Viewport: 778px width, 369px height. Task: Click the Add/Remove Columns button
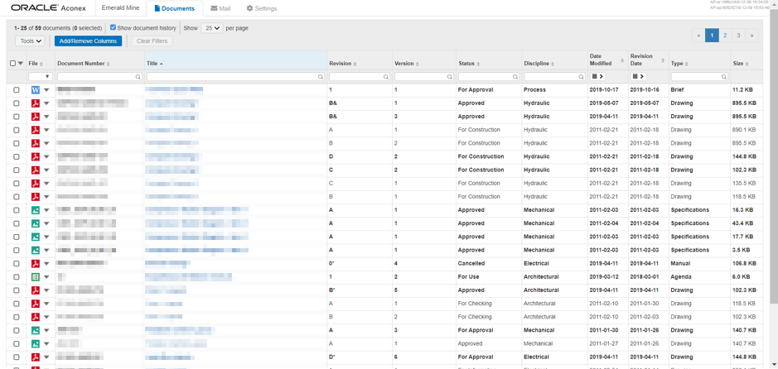88,41
